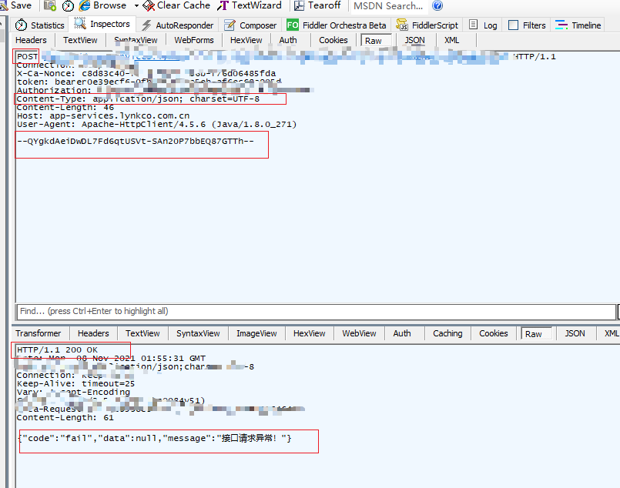620x488 pixels.
Task: Click the MSDN Search field
Action: pyautogui.click(x=389, y=6)
